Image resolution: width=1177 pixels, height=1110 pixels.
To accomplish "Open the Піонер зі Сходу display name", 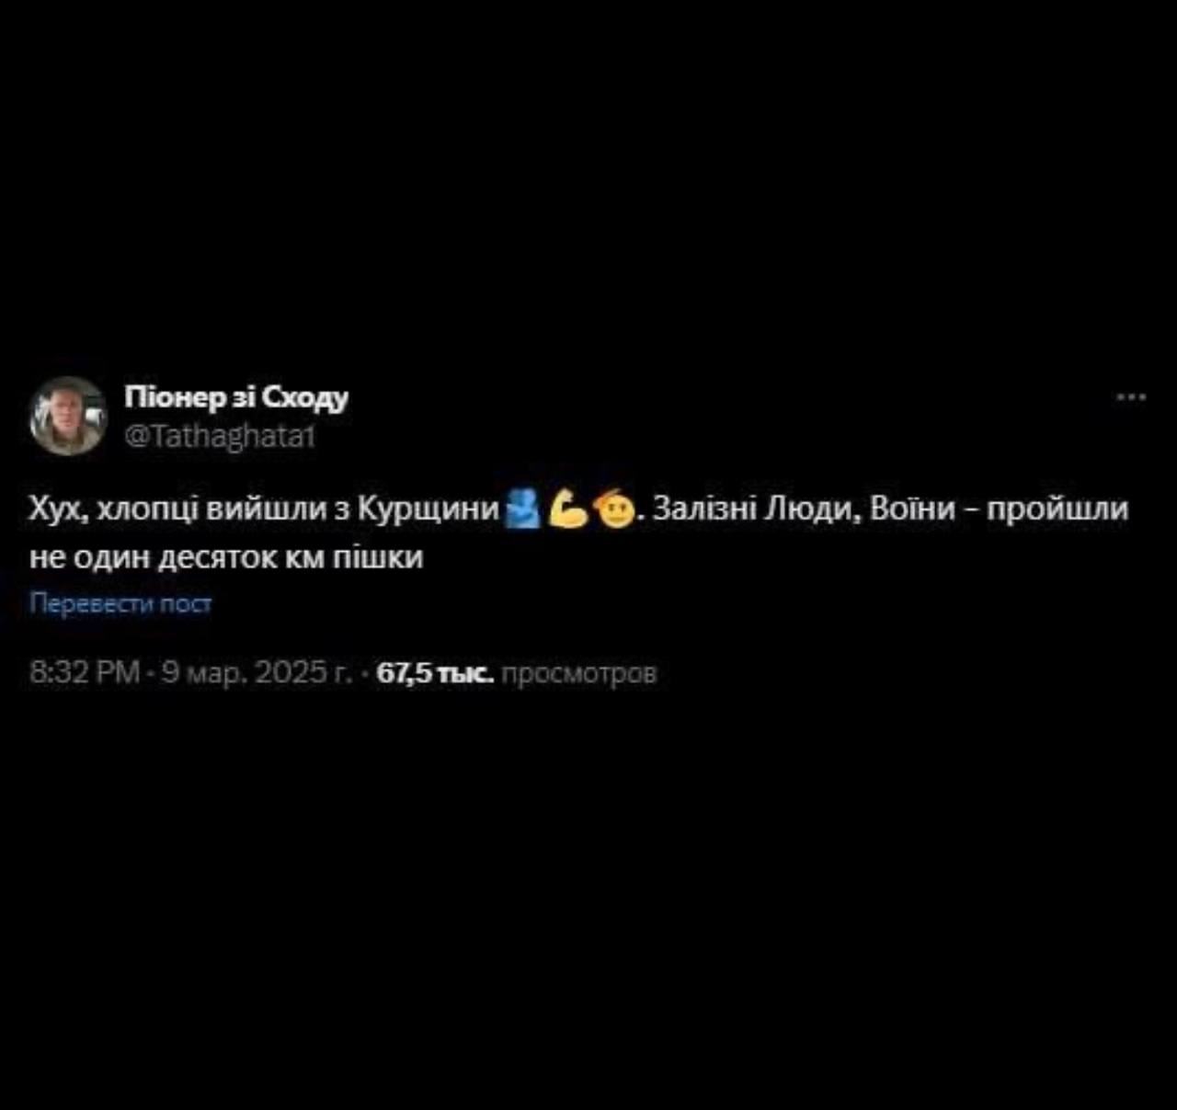I will pyautogui.click(x=236, y=396).
